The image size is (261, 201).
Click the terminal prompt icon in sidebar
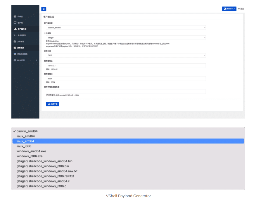point(15,35)
